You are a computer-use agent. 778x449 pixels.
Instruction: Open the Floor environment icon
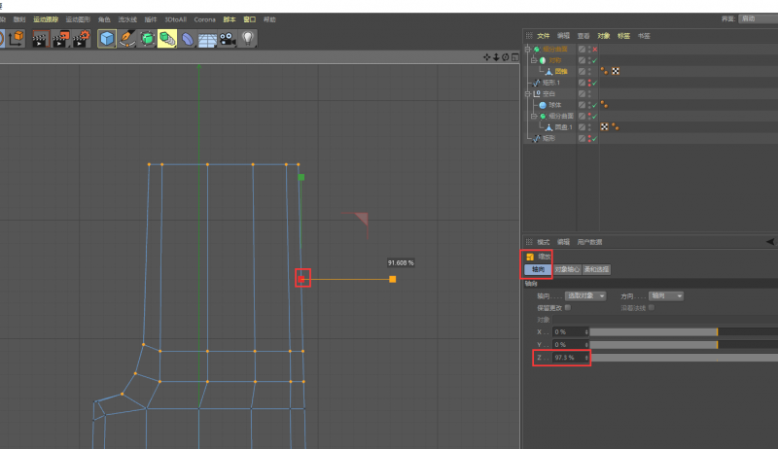(207, 38)
